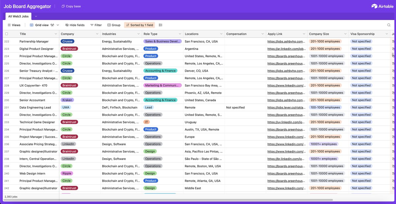The height and width of the screenshot is (204, 396).
Task: Open the jobs.lever.co link in row 231
Action: [x=286, y=108]
